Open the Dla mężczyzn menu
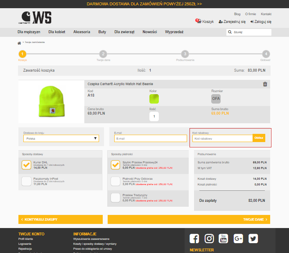289x253 pixels. pyautogui.click(x=29, y=32)
